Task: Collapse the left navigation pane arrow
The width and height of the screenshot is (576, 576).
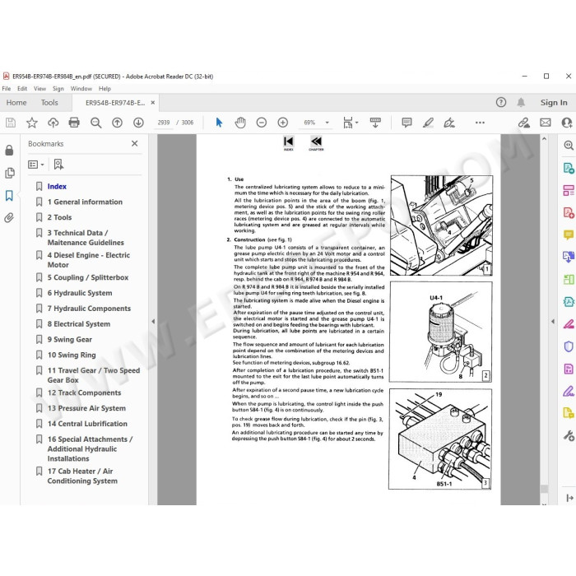Action: (x=153, y=322)
